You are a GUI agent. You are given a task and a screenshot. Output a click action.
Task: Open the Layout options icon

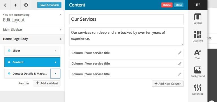tap(198, 17)
